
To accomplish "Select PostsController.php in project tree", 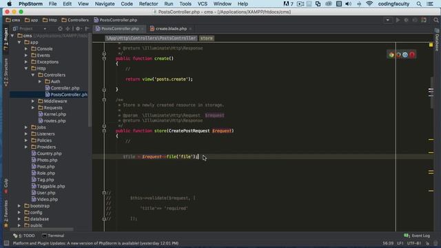I will (66, 94).
